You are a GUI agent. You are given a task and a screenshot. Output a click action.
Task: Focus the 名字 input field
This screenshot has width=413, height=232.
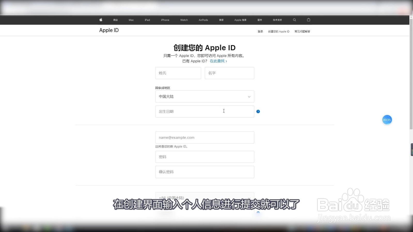[229, 73]
